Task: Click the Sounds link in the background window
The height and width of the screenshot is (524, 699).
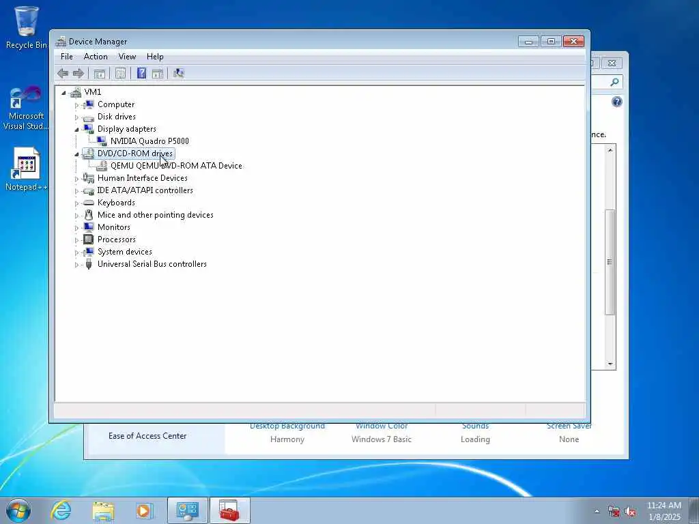Action: [475, 426]
